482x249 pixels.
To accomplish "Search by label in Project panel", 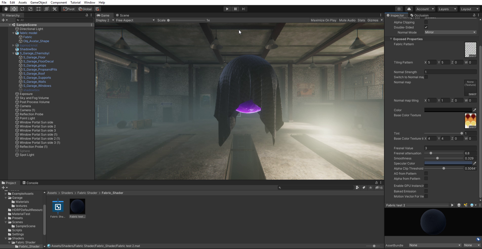I will [x=364, y=188].
